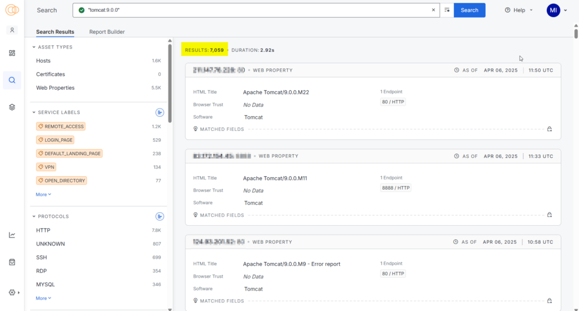Screen dimensions: 579x311
Task: Click the main page scrollbar thumb
Action: 576,33
